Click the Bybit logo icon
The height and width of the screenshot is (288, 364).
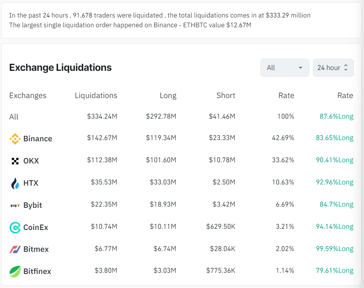[15, 205]
